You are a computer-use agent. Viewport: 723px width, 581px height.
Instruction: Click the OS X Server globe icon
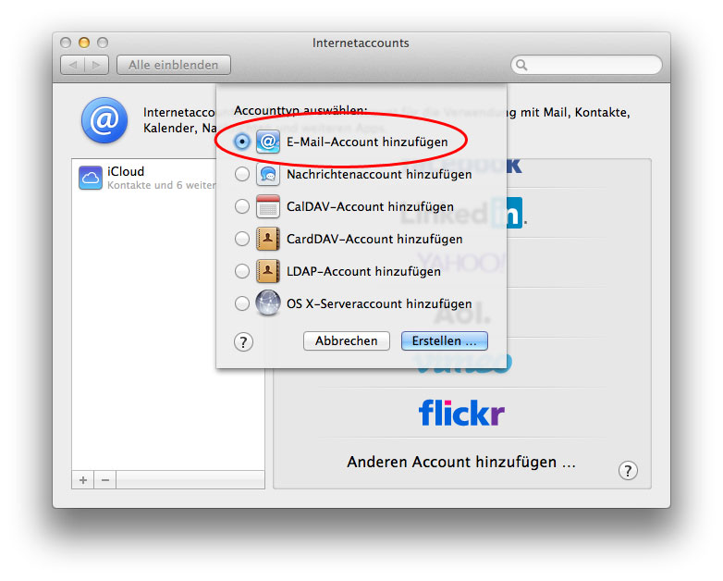(x=267, y=303)
